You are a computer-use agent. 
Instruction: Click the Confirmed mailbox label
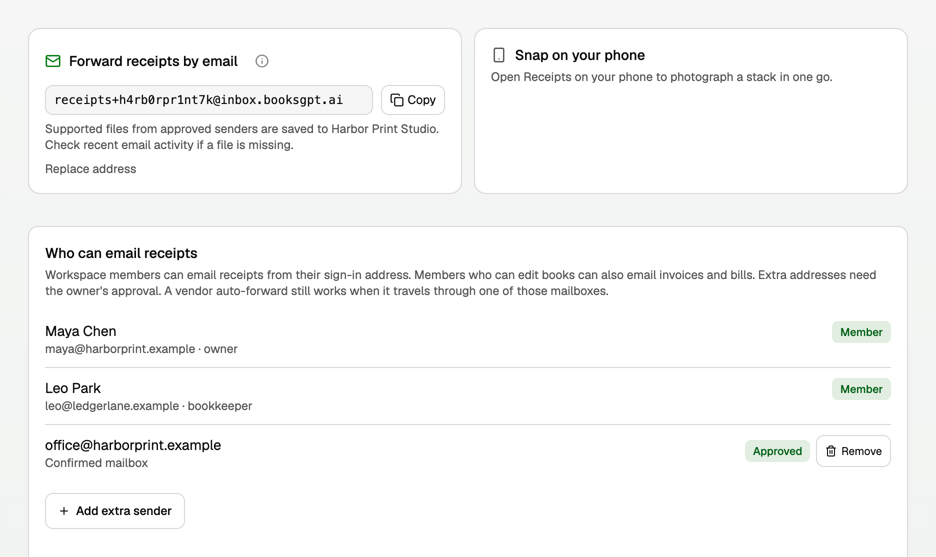click(x=96, y=463)
